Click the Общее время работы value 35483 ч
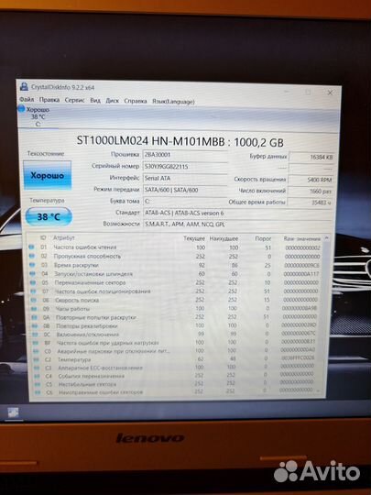 click(x=310, y=203)
